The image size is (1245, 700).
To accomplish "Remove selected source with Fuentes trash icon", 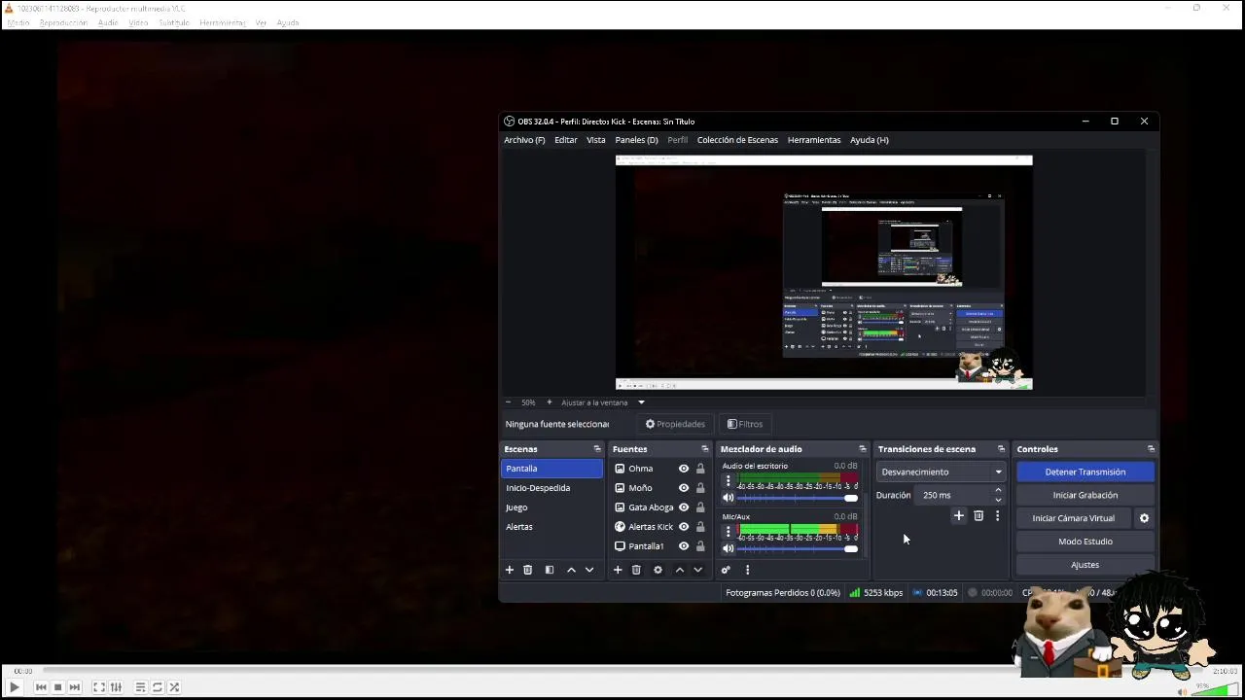I will tap(636, 570).
